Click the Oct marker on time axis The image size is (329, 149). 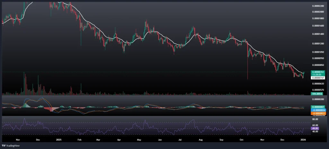pyautogui.click(x=242, y=140)
